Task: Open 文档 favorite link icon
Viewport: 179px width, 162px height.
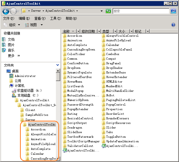Action: 4,39
